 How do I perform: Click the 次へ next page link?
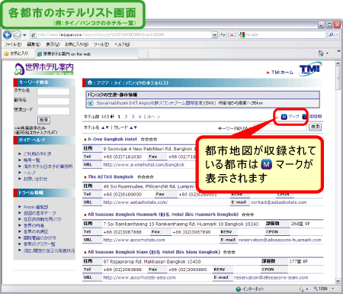click(x=153, y=117)
